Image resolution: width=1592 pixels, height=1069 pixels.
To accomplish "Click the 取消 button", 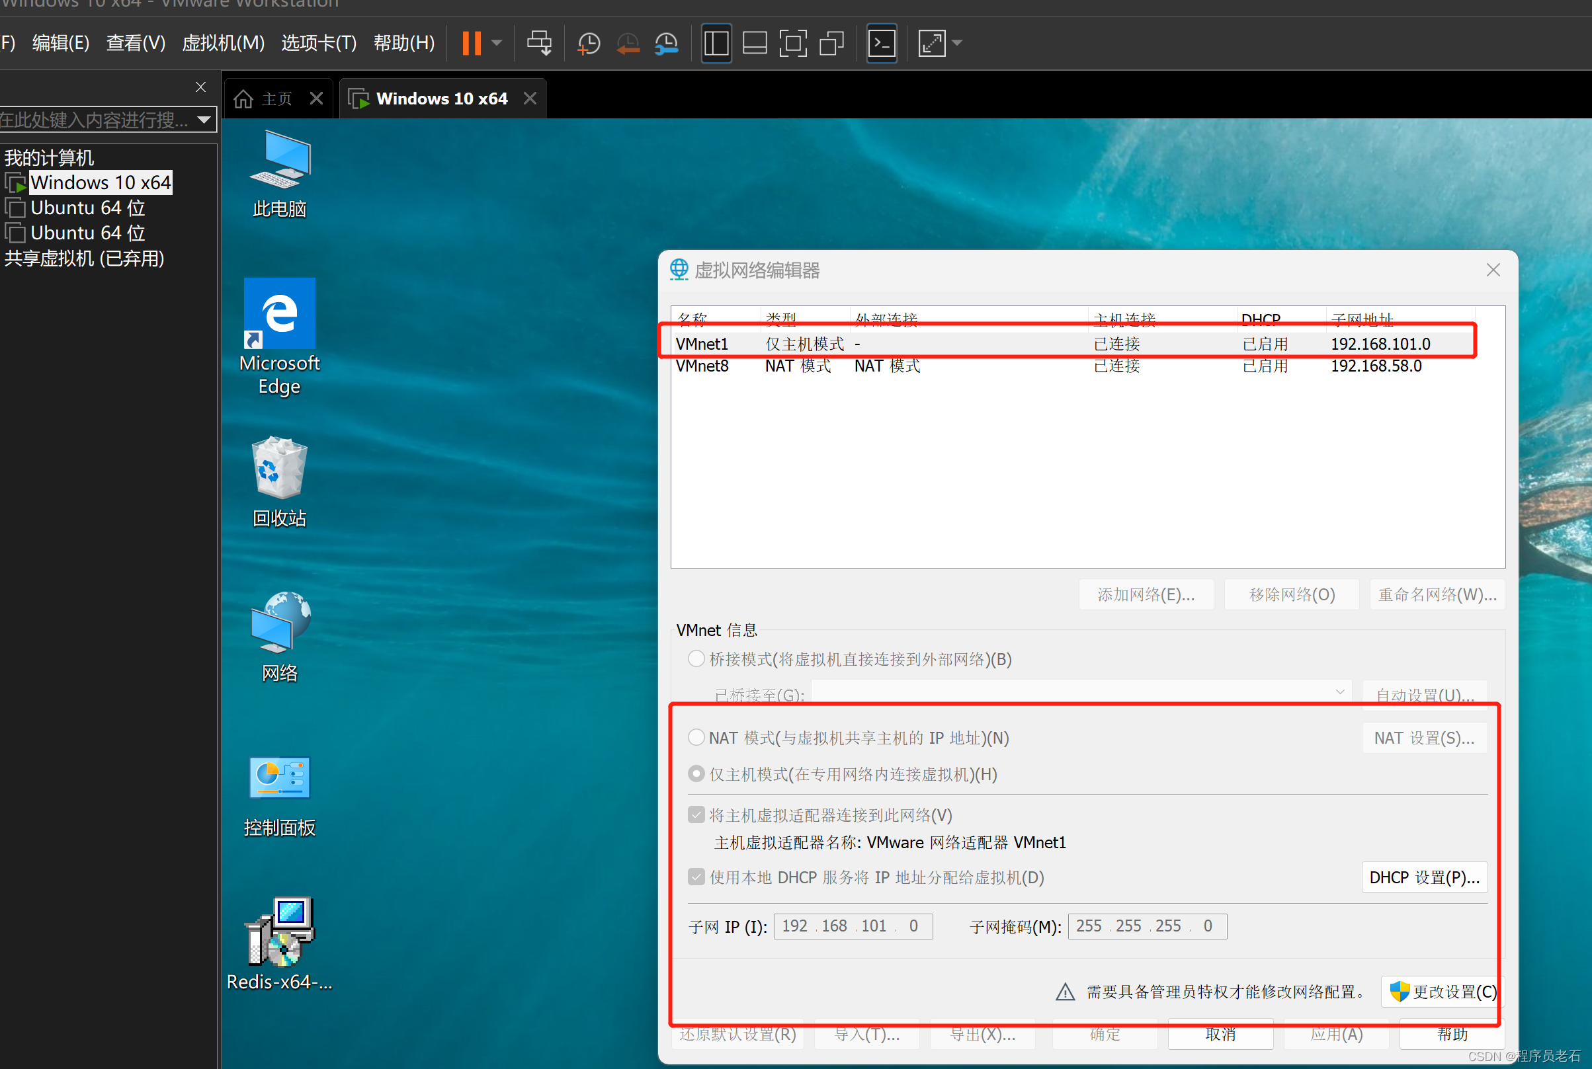I will pos(1220,1033).
